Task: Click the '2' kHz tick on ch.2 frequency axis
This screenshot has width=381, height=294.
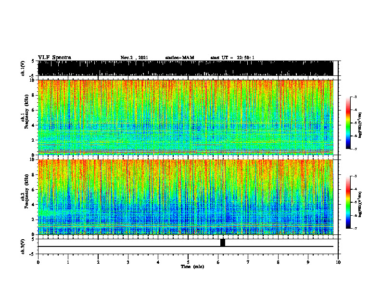Action: coord(34,220)
